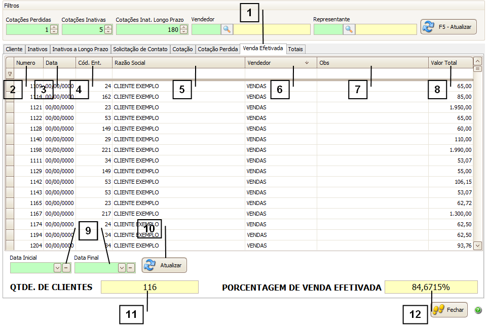488x326 pixels.
Task: Click the Representante search magnifier icon
Action: pos(349,29)
